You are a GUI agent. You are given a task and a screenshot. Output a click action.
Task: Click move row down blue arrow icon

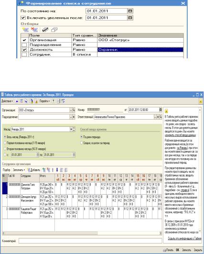(57, 170)
